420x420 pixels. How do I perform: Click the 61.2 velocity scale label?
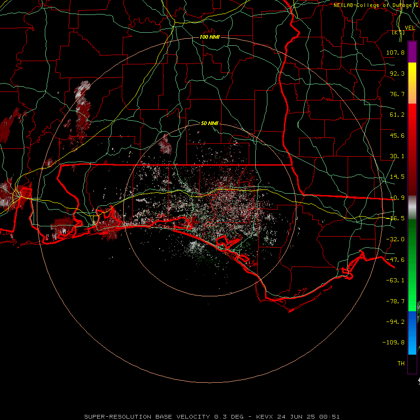click(x=397, y=115)
